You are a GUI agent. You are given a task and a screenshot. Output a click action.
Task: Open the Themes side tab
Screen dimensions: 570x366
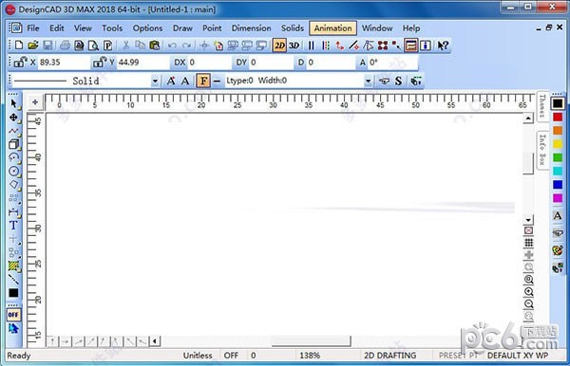click(542, 106)
